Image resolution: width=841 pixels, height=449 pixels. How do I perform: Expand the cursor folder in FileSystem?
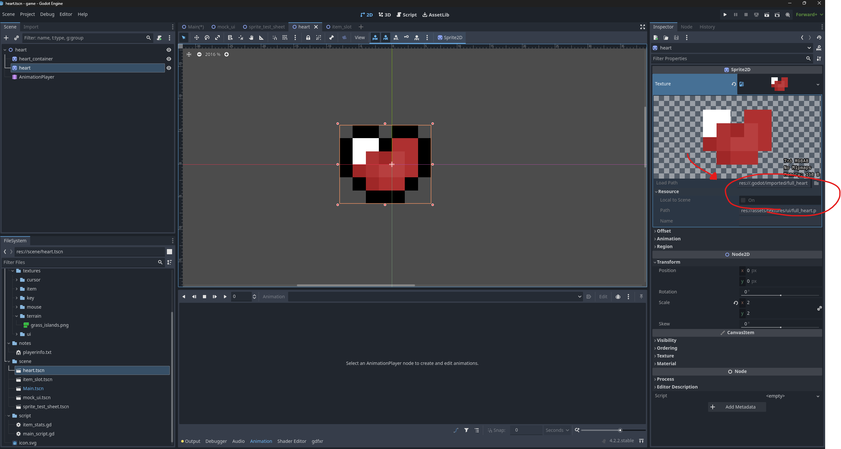[x=17, y=280]
